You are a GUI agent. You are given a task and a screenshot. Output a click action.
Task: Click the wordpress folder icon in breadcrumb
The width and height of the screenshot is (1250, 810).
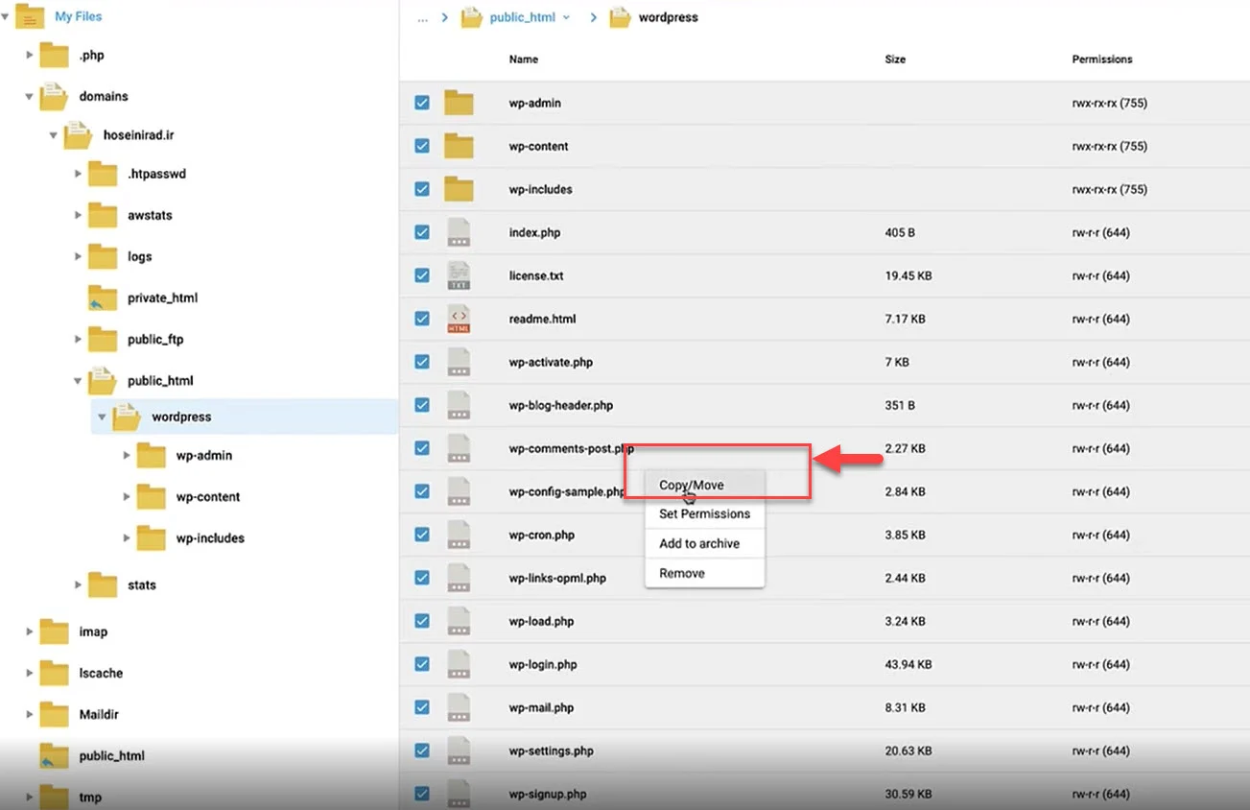621,17
